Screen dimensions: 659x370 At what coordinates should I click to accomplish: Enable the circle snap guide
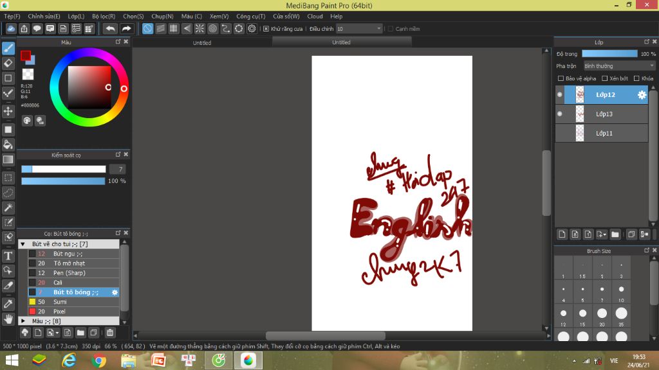212,28
